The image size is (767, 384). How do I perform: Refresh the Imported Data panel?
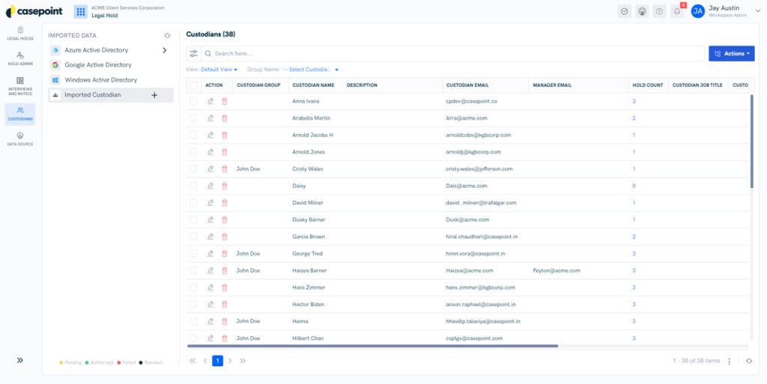(x=167, y=36)
